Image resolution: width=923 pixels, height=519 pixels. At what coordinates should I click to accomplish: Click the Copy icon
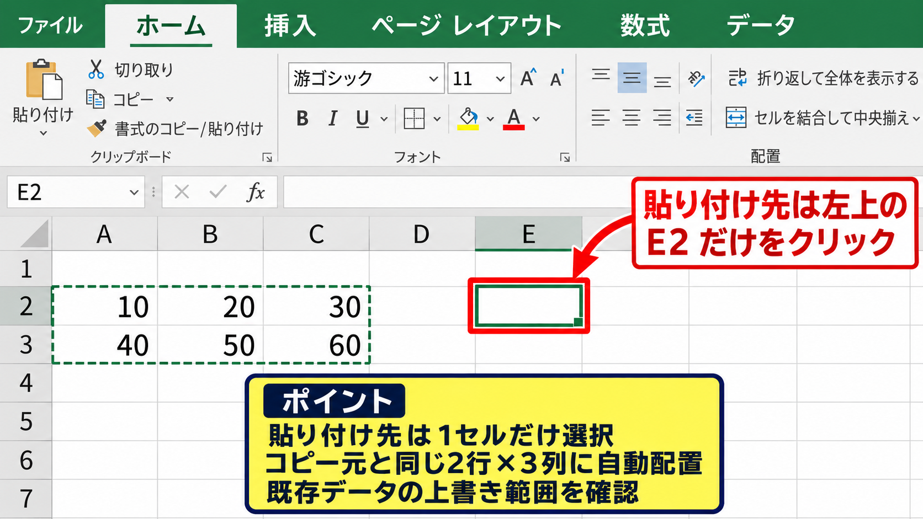click(96, 99)
